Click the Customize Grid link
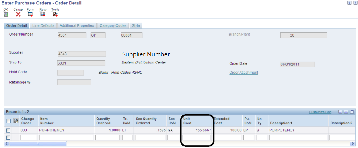This screenshot has height=148, width=358. (x=320, y=112)
